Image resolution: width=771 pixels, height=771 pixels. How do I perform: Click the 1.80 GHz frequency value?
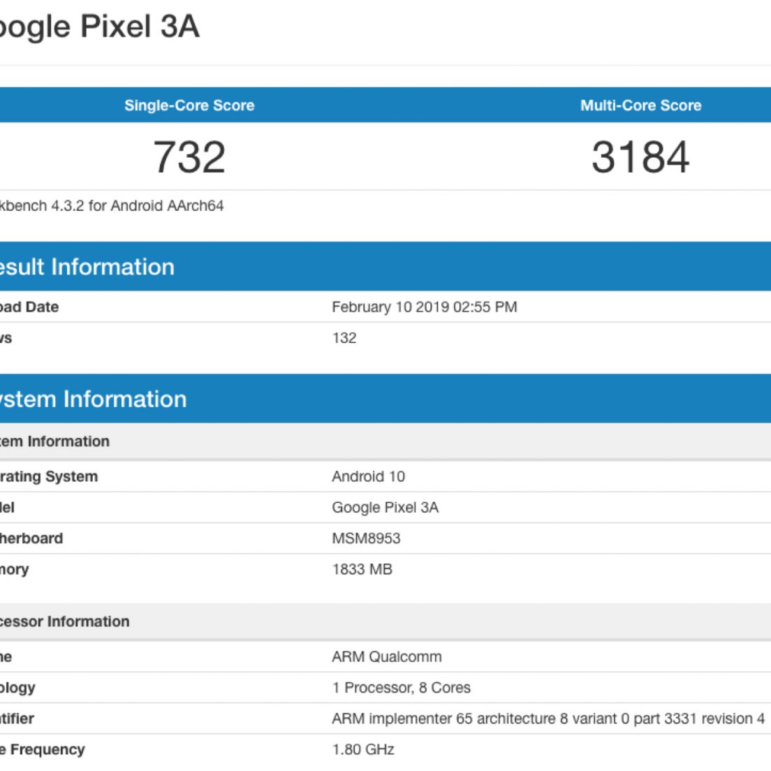(x=363, y=749)
